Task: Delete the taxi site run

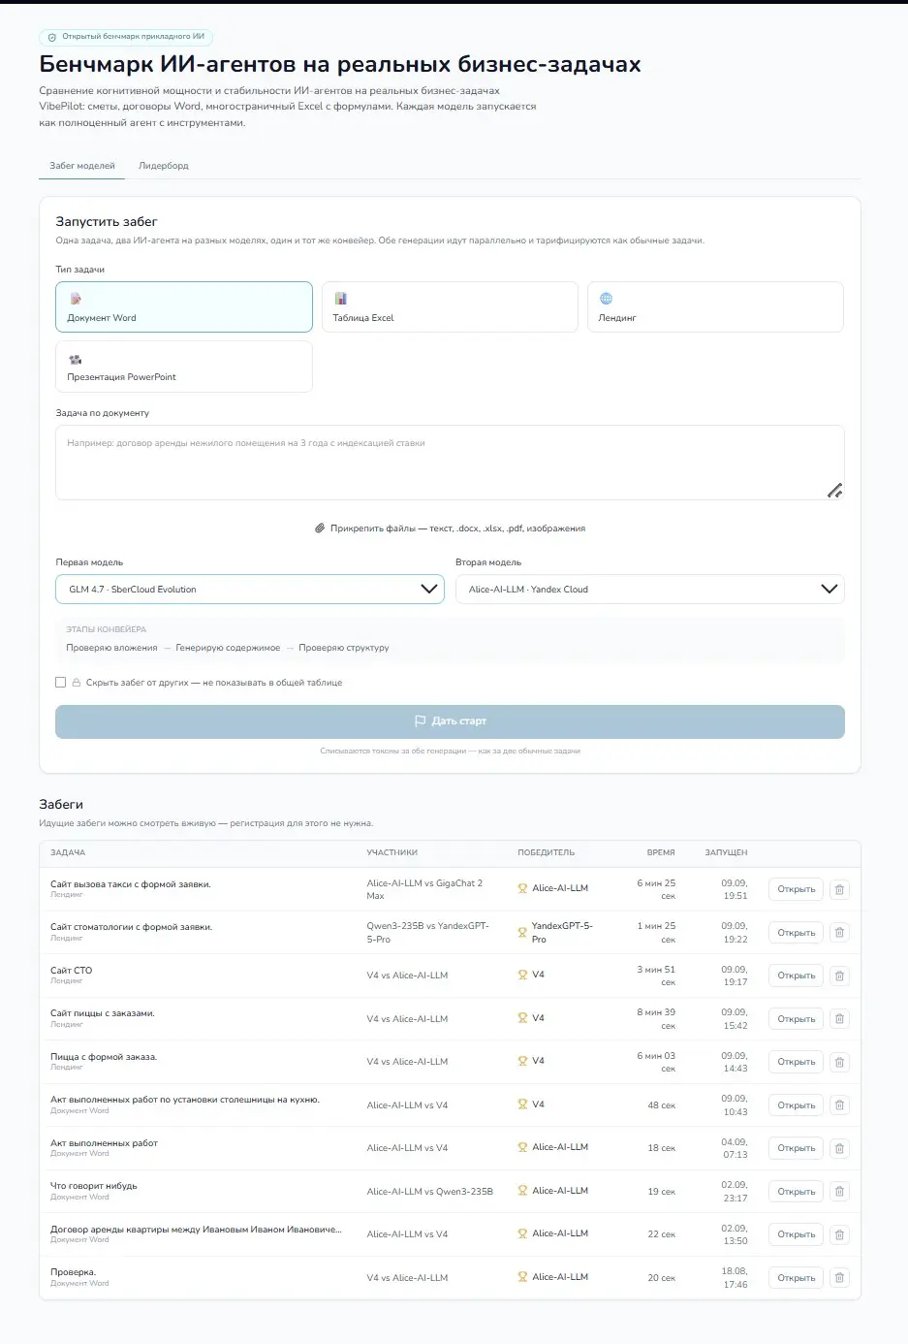Action: [x=839, y=889]
